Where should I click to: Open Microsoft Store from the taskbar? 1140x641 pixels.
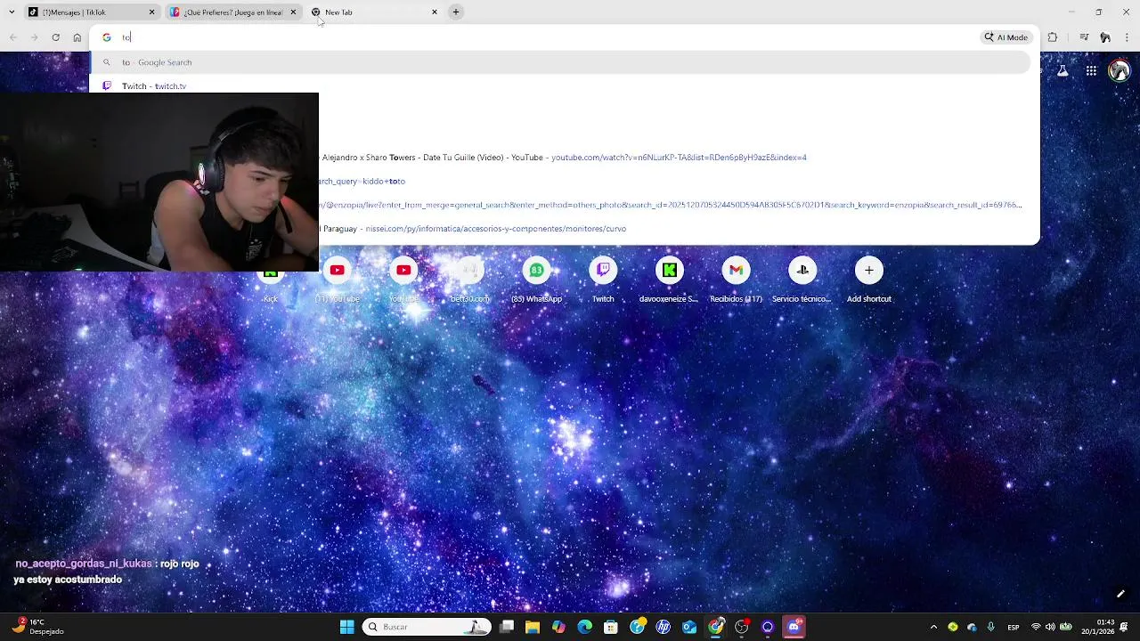[611, 627]
